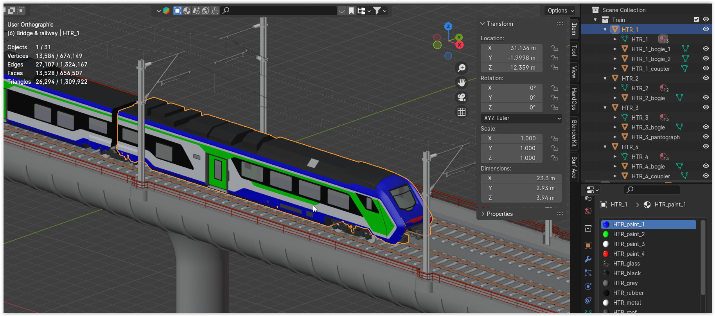This screenshot has width=715, height=316.
Task: Toggle visibility of HTR_2 object
Action: pyautogui.click(x=706, y=78)
